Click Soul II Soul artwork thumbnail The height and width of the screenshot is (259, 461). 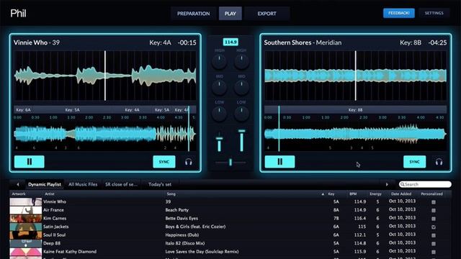pyautogui.click(x=26, y=235)
